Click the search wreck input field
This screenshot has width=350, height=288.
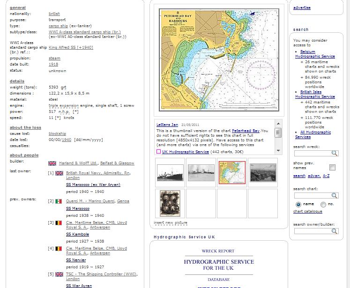pyautogui.click(x=313, y=153)
